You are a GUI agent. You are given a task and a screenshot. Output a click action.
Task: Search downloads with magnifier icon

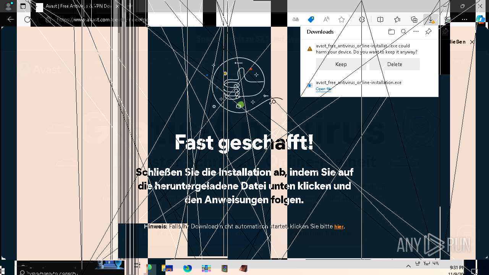click(403, 32)
